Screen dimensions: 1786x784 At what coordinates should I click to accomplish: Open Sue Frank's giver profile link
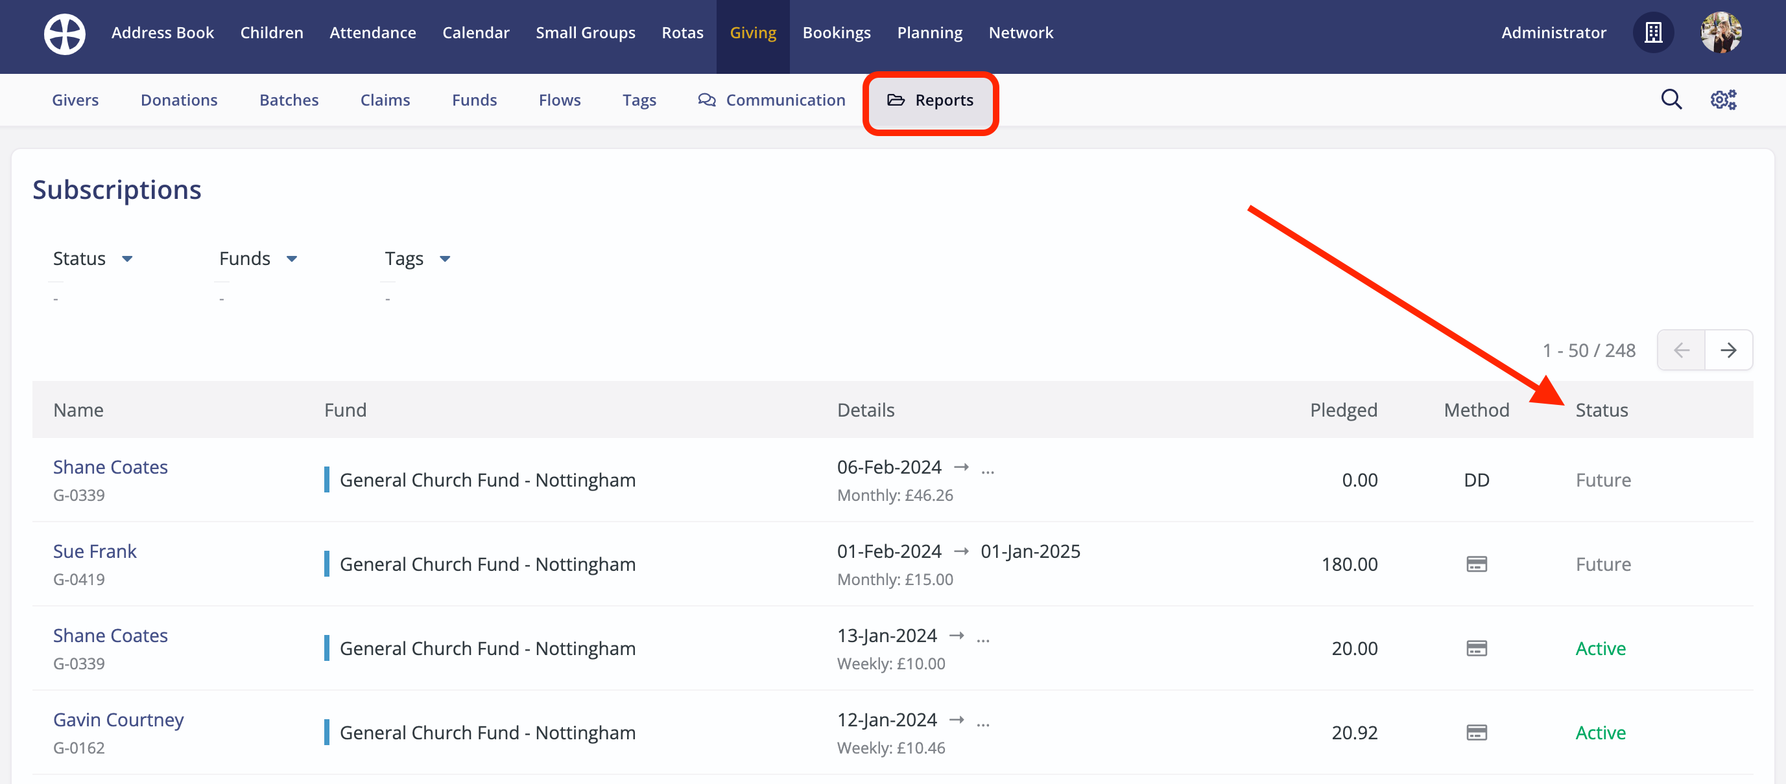pos(95,551)
